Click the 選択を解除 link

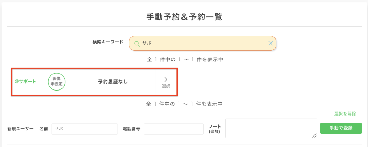point(345,114)
